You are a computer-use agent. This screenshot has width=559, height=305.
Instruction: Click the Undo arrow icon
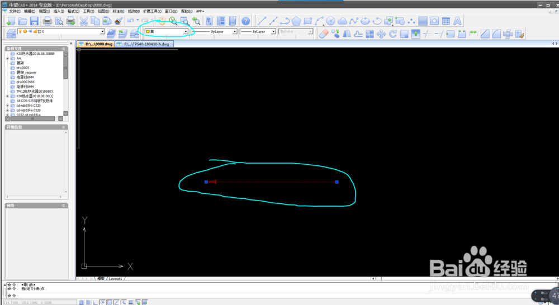point(130,21)
